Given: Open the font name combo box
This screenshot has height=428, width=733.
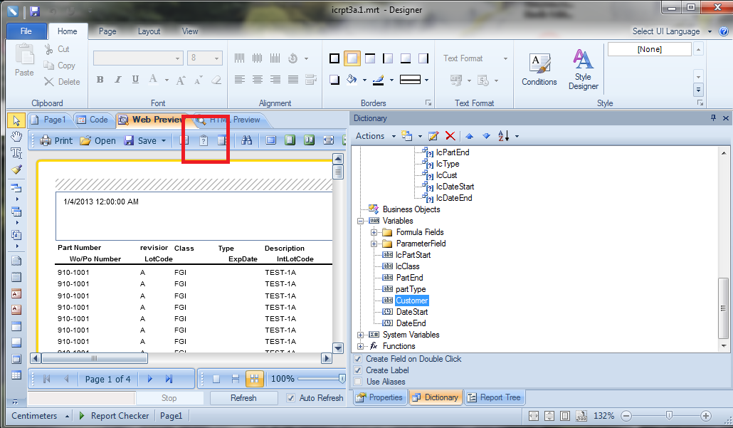Looking at the screenshot, I should [x=138, y=58].
